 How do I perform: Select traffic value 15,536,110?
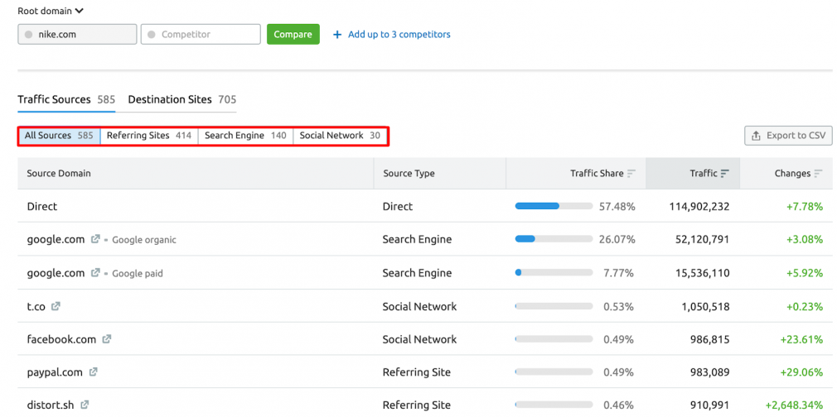click(703, 273)
